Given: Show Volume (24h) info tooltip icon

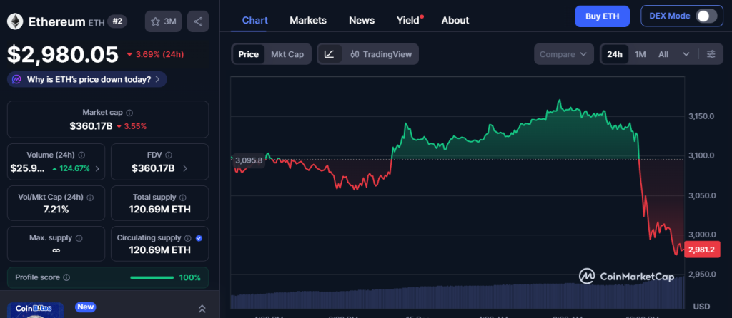Looking at the screenshot, I should tap(81, 155).
